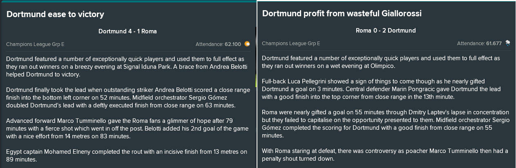Click Champions League Grp E in the 0-2 report
The height and width of the screenshot is (168, 516).
coord(291,43)
